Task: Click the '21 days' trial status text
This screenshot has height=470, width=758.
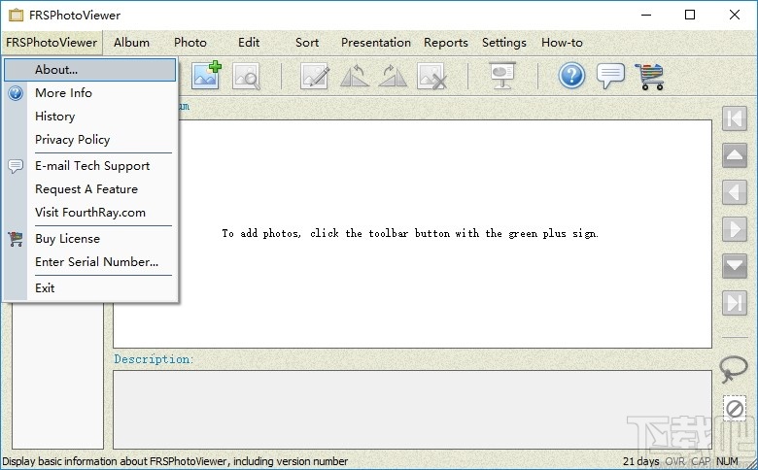Action: [x=640, y=461]
